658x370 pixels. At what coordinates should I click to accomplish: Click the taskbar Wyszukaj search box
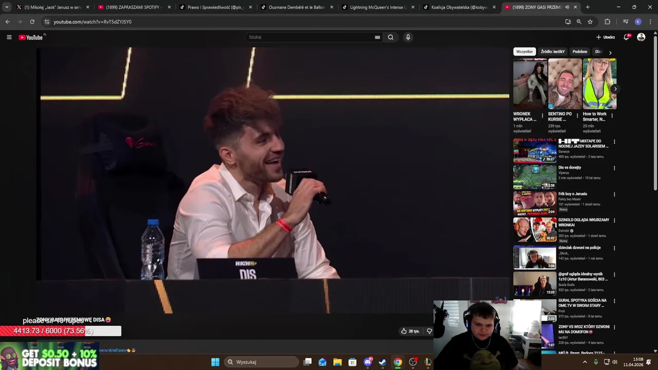pyautogui.click(x=261, y=362)
